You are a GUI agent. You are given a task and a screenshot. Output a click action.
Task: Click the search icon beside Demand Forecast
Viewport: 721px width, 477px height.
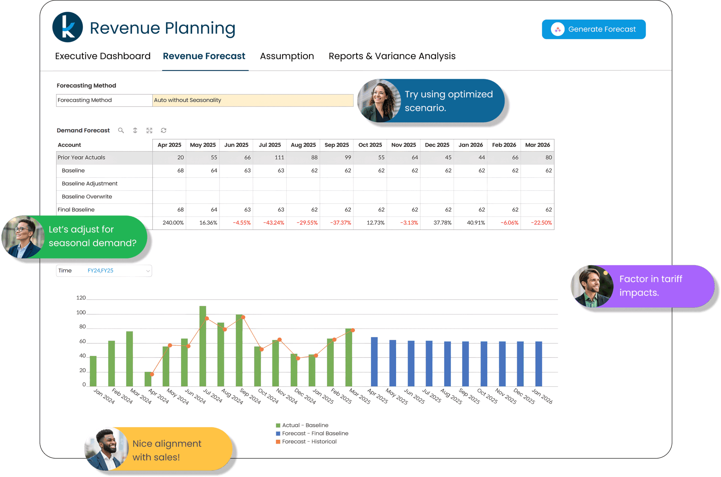(121, 130)
